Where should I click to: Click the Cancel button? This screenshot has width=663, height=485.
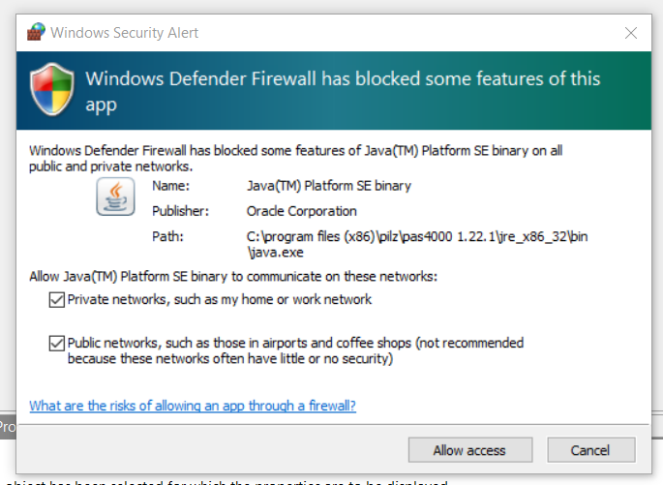590,450
